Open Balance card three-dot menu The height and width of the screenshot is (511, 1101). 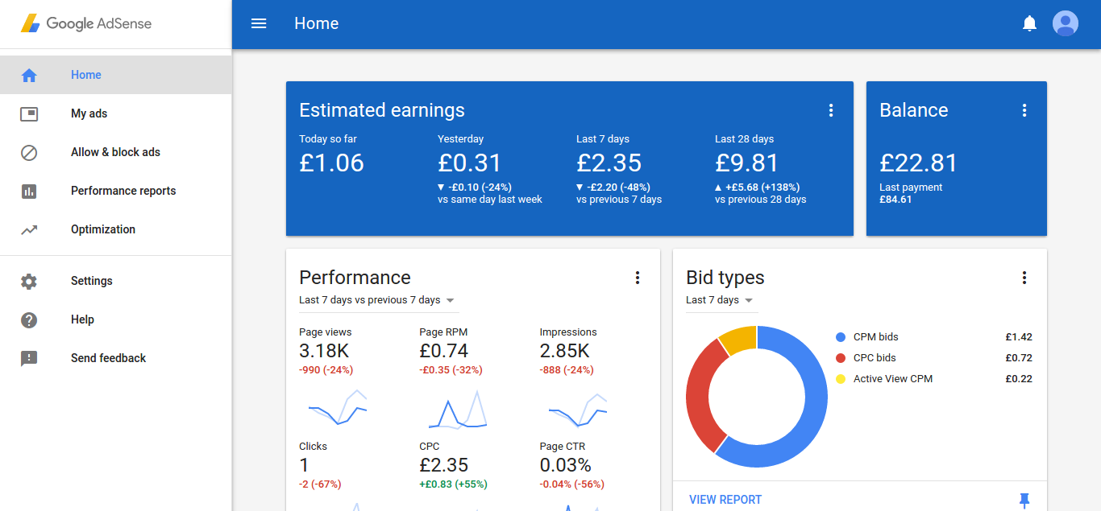[1024, 110]
